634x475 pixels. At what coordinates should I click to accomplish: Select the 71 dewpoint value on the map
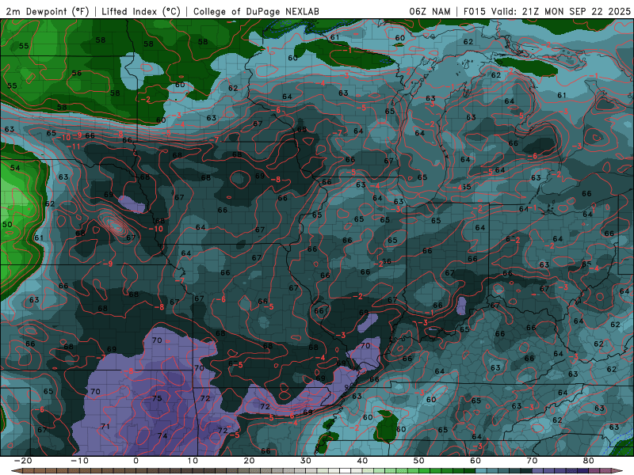coord(105,426)
